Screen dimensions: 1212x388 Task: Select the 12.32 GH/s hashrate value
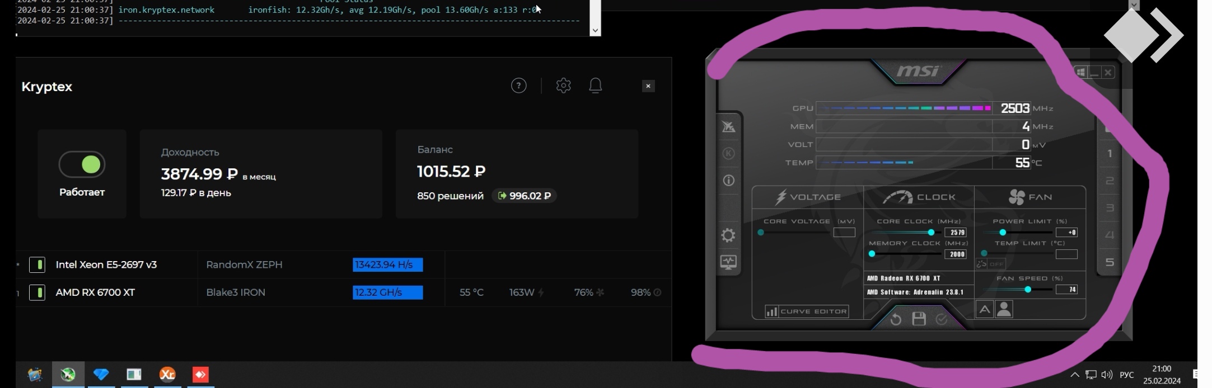pyautogui.click(x=387, y=292)
